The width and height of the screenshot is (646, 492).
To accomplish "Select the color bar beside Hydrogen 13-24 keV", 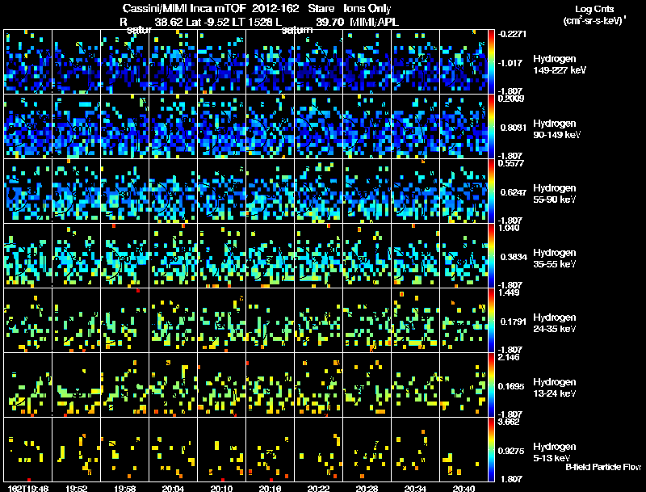I will click(491, 385).
